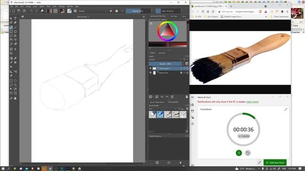Open the Krita File menu

11,6
